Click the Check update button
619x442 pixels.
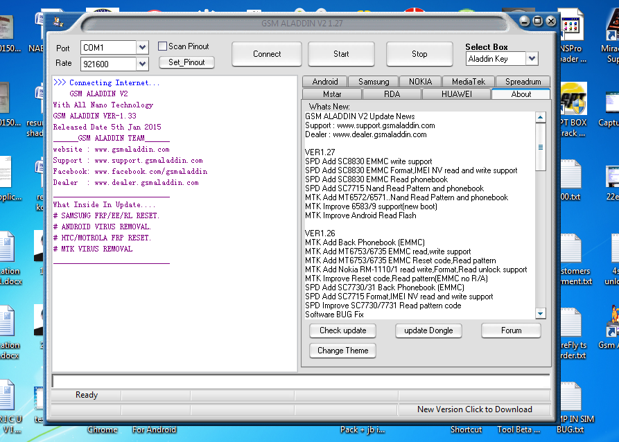(342, 330)
